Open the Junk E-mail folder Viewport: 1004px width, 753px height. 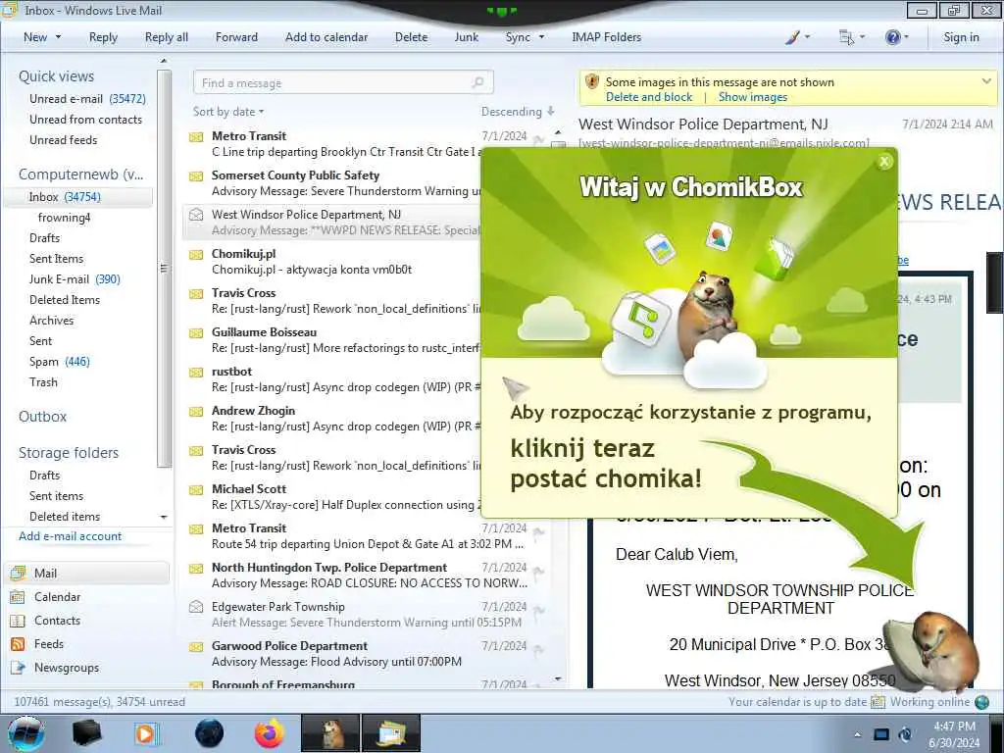pos(75,279)
